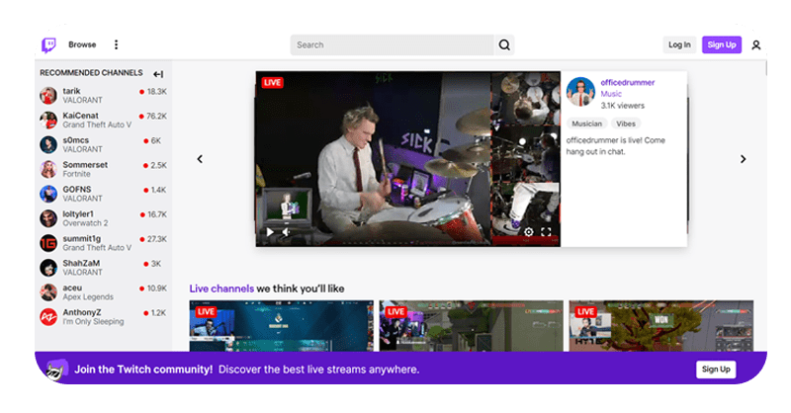
Task: Enter fullscreen on featured stream
Action: pos(546,232)
